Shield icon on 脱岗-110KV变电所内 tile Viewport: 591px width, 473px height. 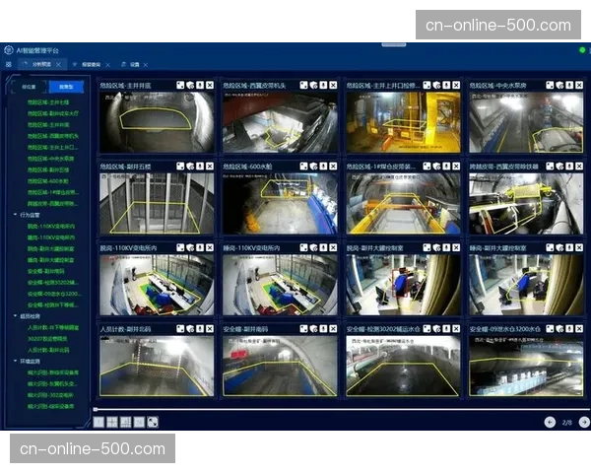coord(190,247)
